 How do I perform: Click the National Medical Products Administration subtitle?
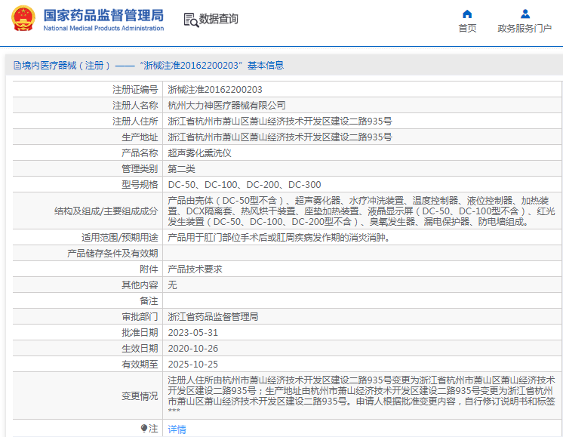[103, 28]
